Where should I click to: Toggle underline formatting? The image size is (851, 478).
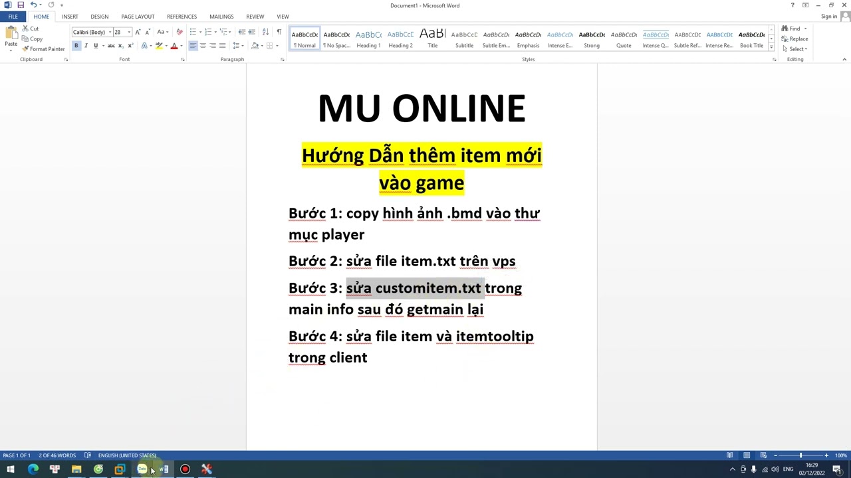pos(96,46)
